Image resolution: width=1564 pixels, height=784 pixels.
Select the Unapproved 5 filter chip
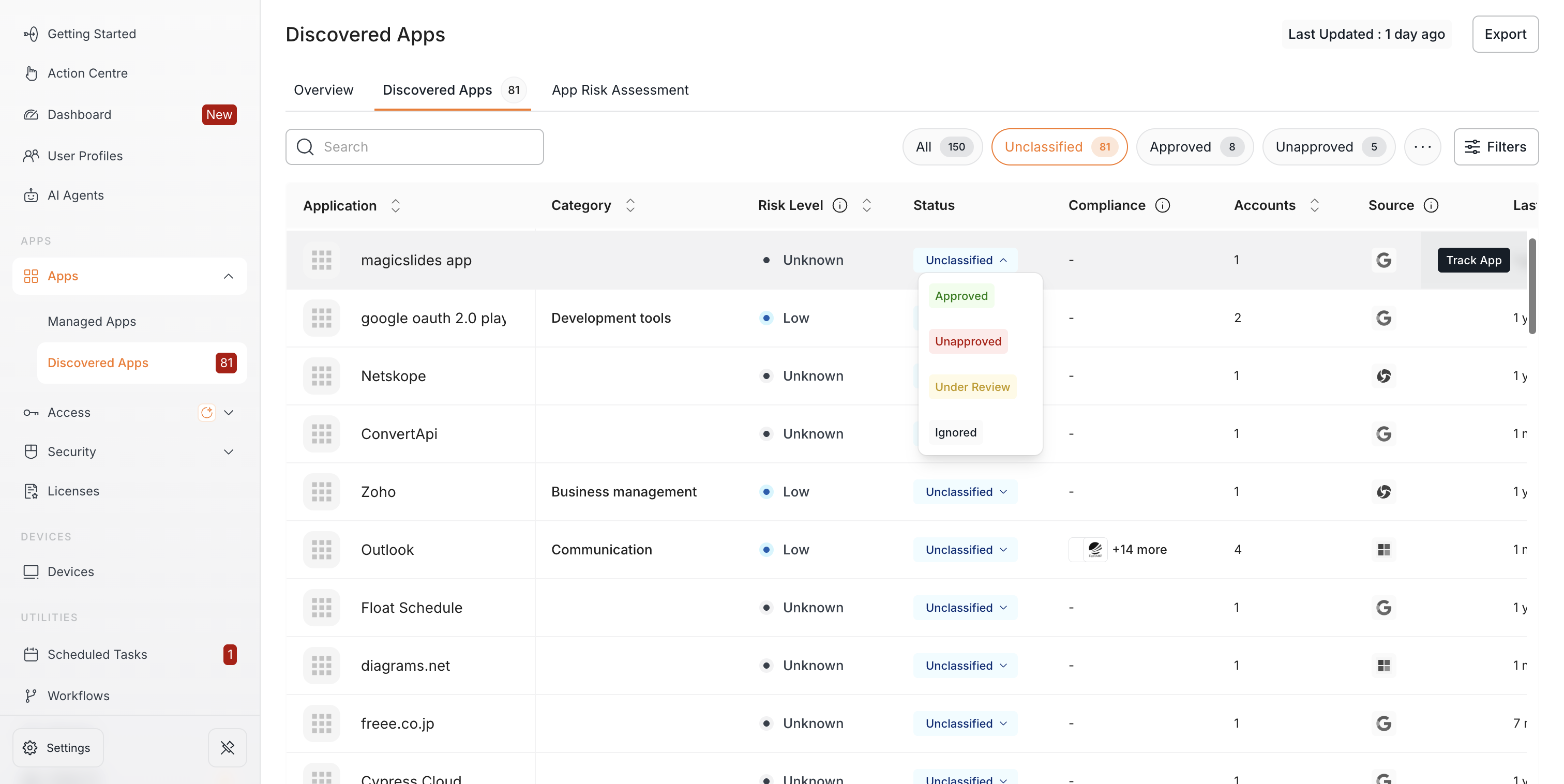point(1329,147)
